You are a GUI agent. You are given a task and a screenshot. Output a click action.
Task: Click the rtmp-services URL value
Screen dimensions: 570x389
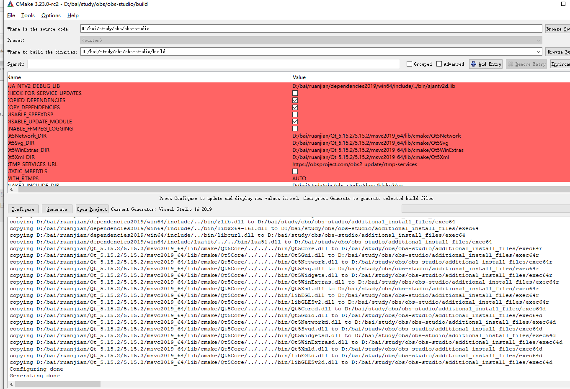(355, 164)
